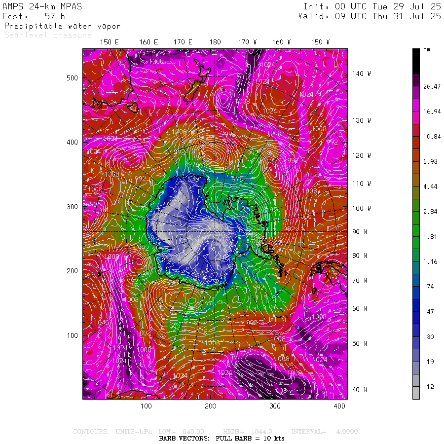This screenshot has width=444, height=444.
Task: Click the '170 E' longitude label
Action: [183, 42]
